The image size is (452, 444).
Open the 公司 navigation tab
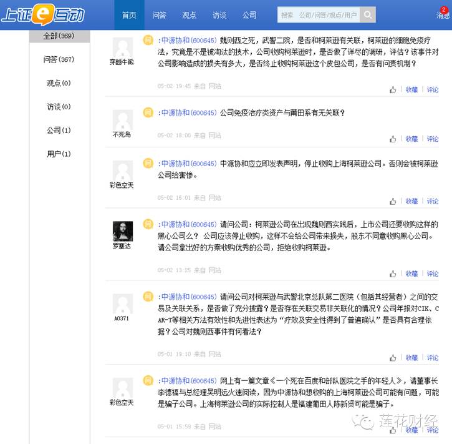tap(249, 15)
